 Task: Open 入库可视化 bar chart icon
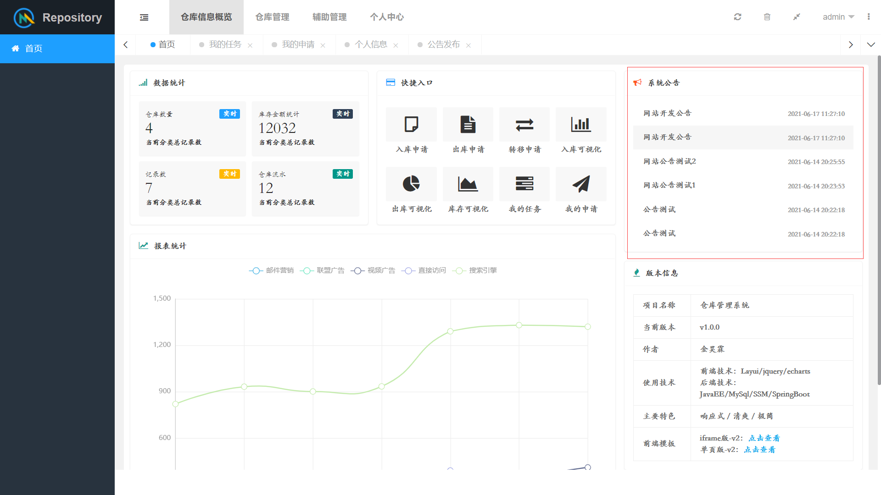(580, 125)
